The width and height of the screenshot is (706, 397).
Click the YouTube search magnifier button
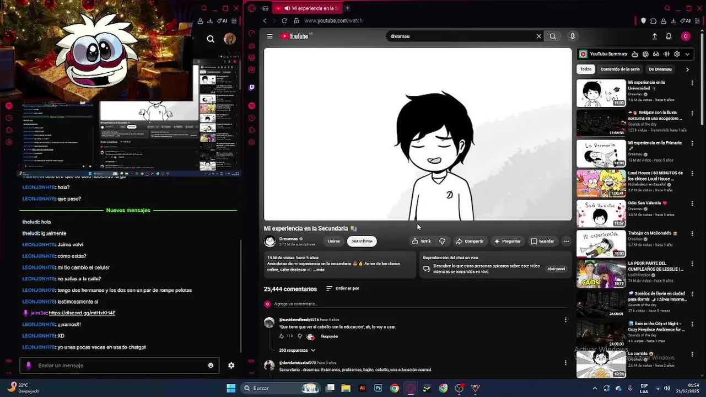click(553, 36)
